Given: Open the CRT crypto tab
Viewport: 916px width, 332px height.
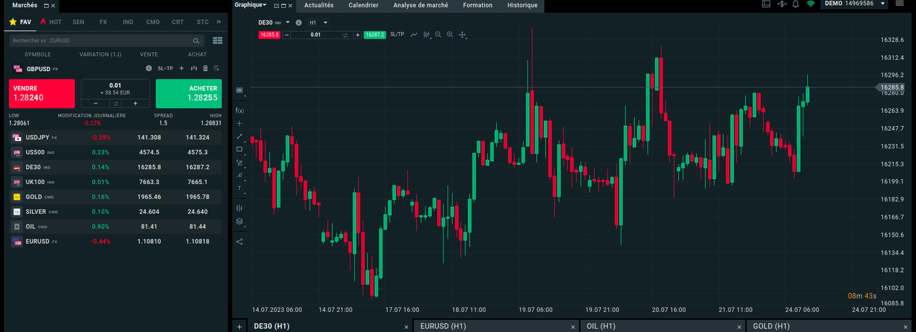Looking at the screenshot, I should point(177,22).
